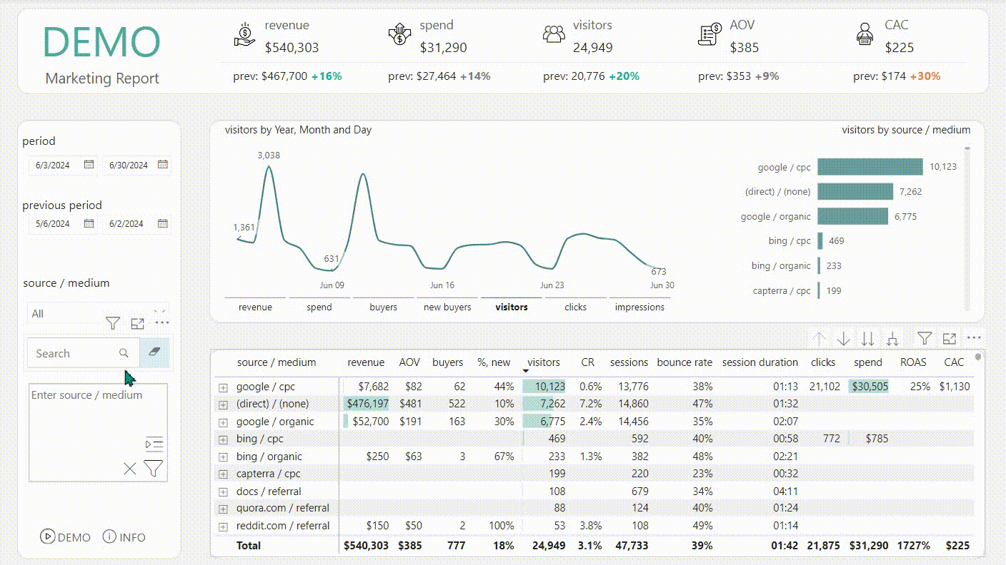This screenshot has width=1006, height=565.
Task: Expand the bing / cpc row
Action: pyautogui.click(x=223, y=439)
